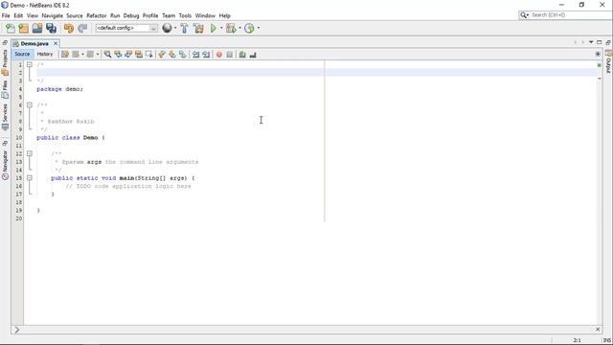
Task: Open the Help menu
Action: coord(224,15)
